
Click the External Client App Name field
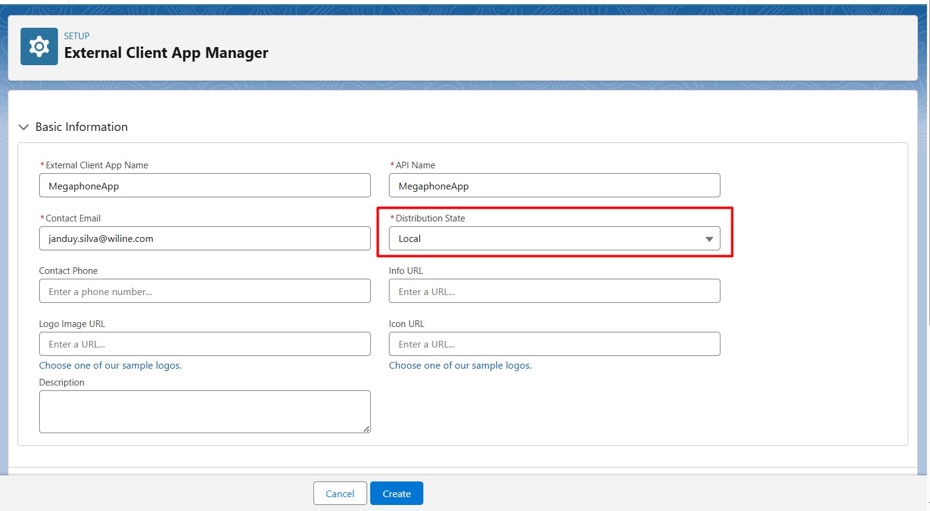[x=205, y=185]
